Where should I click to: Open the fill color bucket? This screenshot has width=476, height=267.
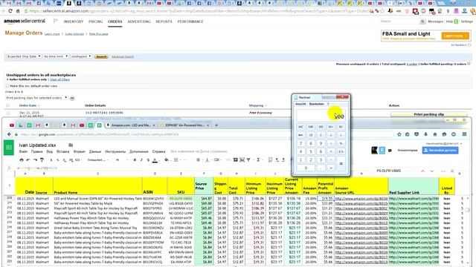coord(167,160)
